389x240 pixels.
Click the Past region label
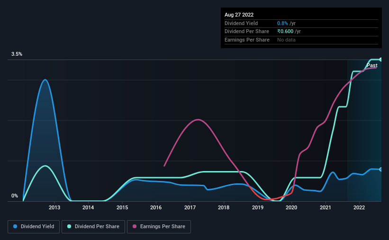coord(372,65)
